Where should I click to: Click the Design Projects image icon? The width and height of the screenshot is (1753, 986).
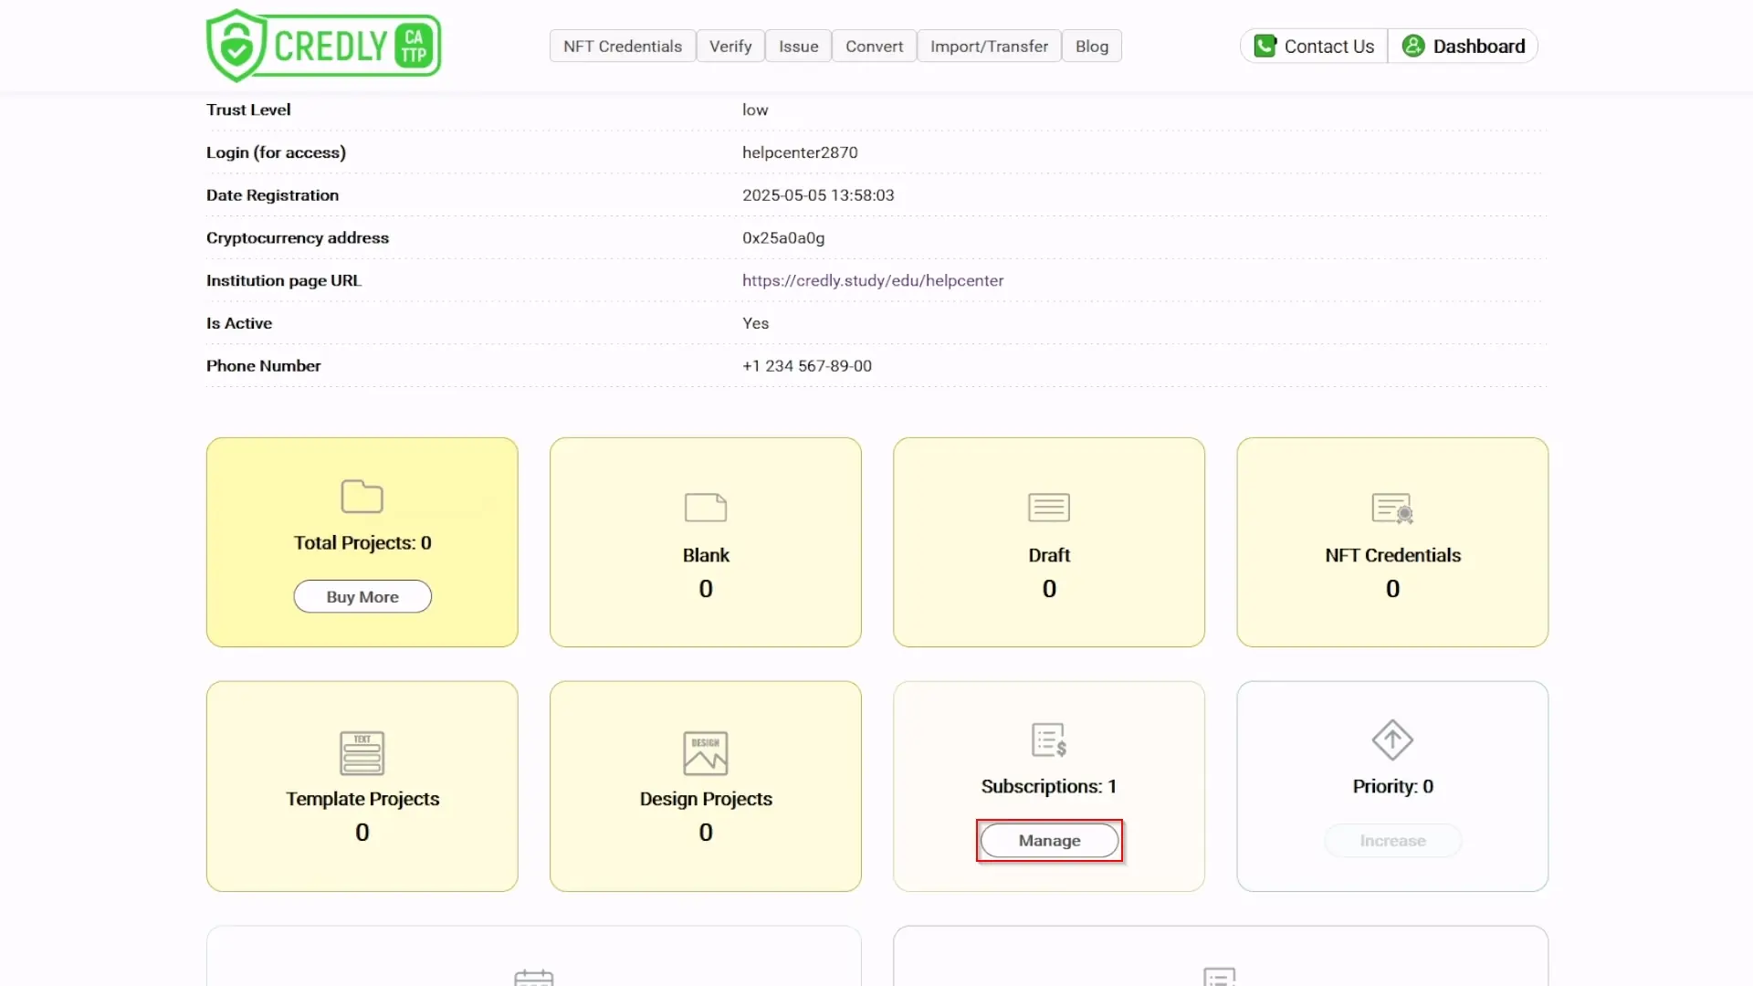pyautogui.click(x=706, y=753)
